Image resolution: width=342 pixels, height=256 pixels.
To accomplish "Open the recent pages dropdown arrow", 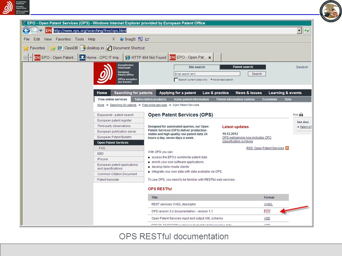I will [41, 31].
